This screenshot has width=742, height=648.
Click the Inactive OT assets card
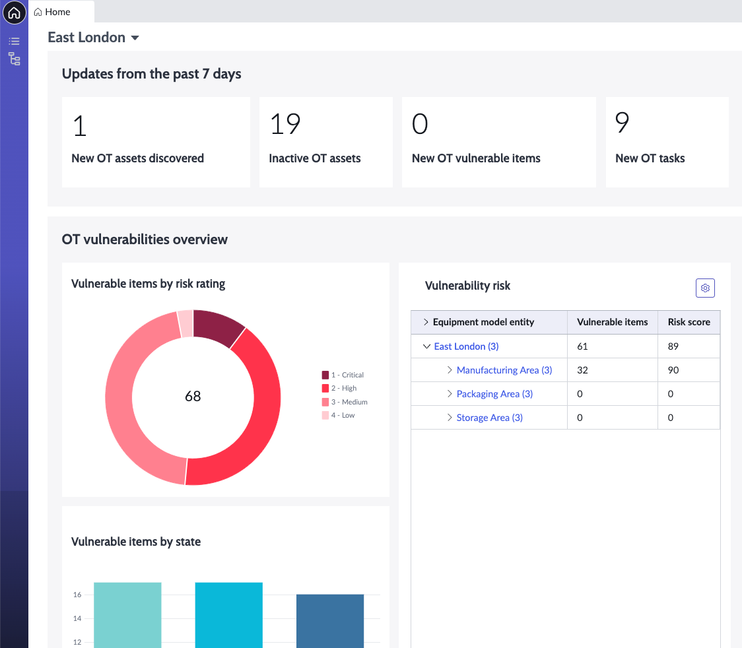326,143
